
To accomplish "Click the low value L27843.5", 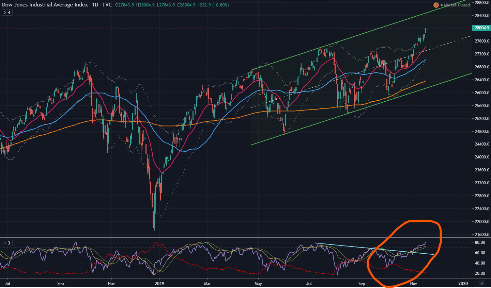I will (166, 5).
